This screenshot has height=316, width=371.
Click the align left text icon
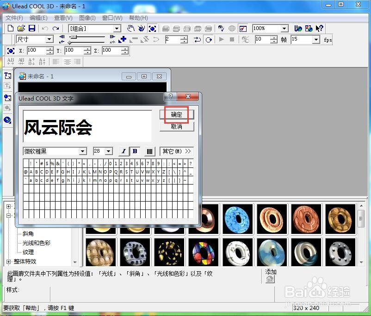click(56, 62)
